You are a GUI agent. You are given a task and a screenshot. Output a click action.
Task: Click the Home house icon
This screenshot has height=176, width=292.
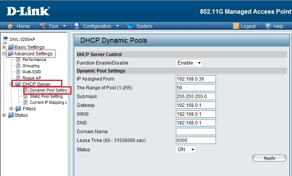pyautogui.click(x=10, y=26)
